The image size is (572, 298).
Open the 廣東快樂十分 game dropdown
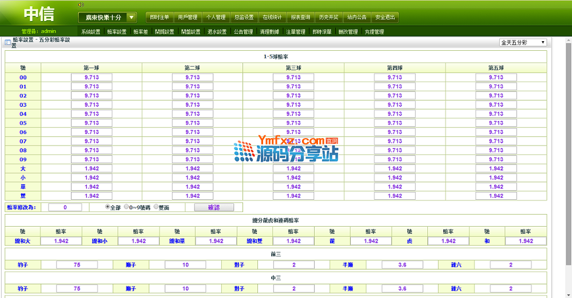pyautogui.click(x=107, y=18)
